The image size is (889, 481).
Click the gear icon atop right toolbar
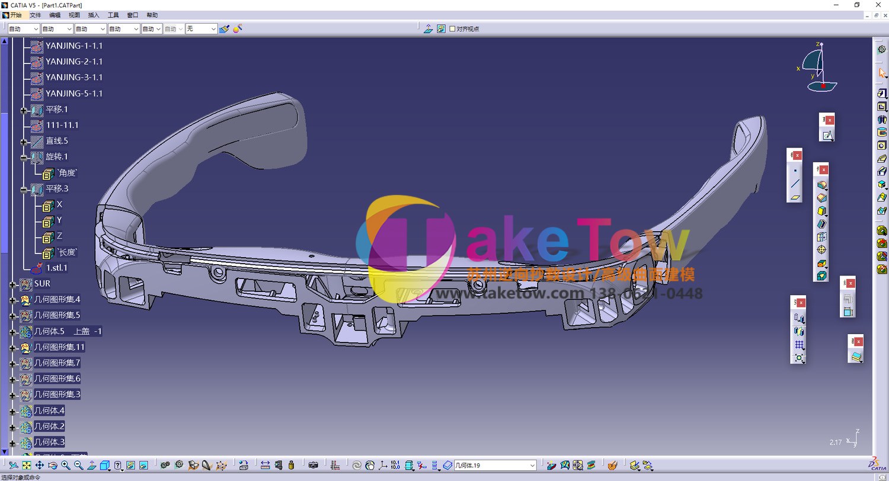click(x=881, y=50)
